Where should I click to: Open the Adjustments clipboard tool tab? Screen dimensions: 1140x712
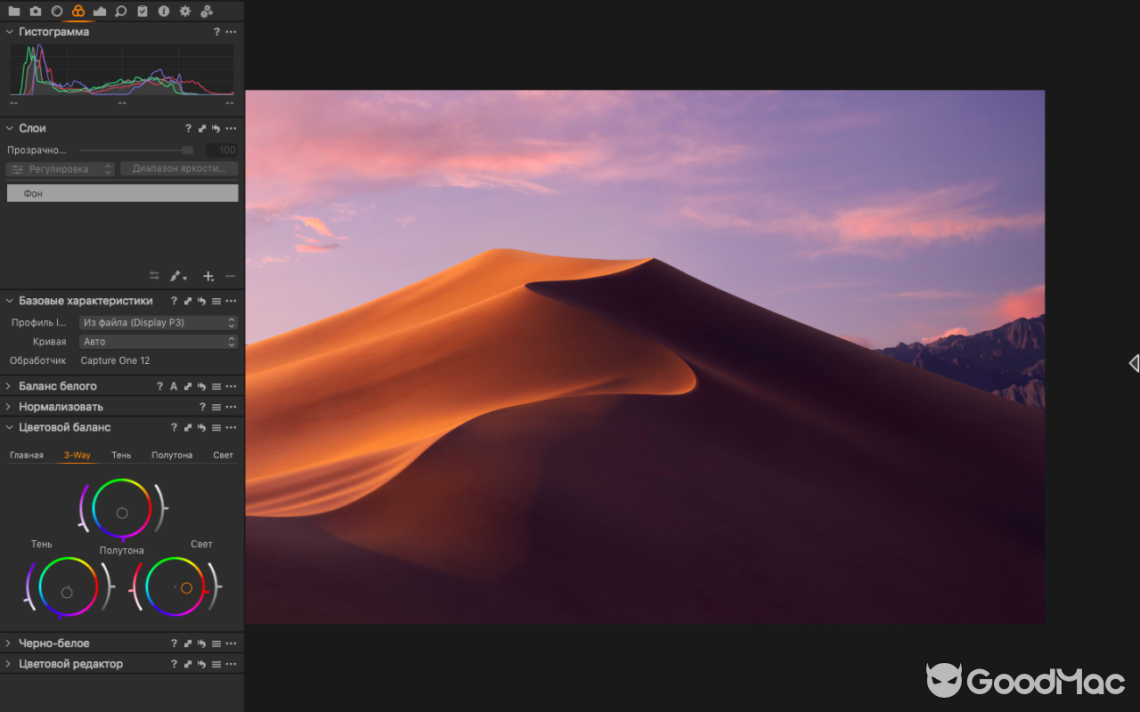pyautogui.click(x=143, y=12)
